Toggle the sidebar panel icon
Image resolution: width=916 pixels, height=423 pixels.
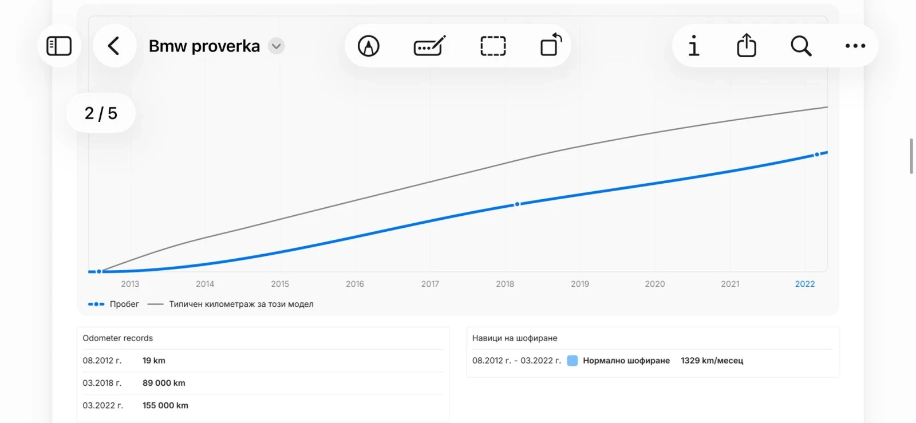coord(59,46)
